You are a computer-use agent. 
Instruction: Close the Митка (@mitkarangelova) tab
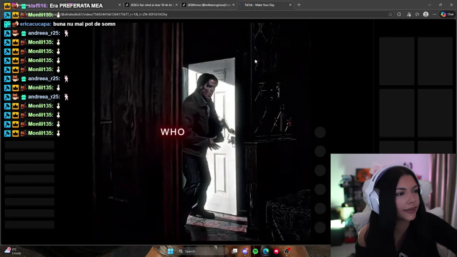coord(233,5)
